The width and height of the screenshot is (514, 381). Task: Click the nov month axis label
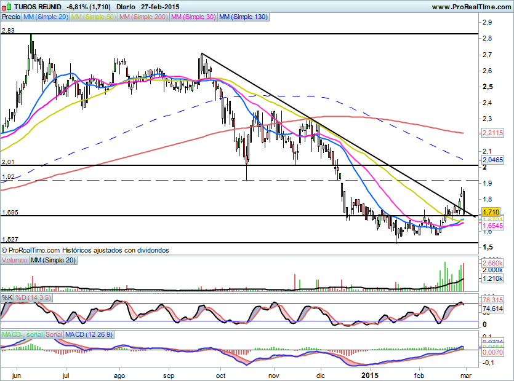(274, 375)
